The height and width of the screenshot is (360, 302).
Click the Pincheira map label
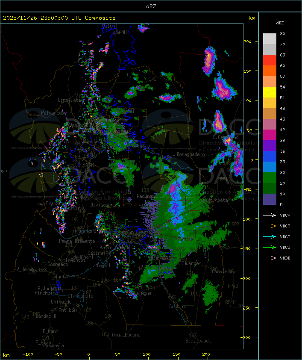(46, 293)
